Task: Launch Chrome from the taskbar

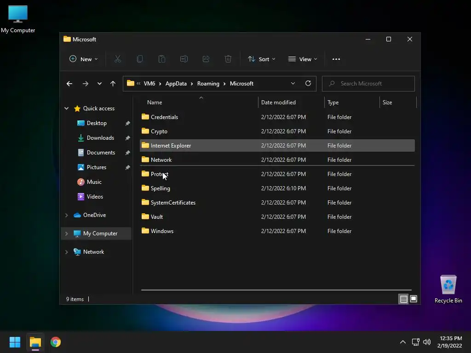Action: coord(56,342)
